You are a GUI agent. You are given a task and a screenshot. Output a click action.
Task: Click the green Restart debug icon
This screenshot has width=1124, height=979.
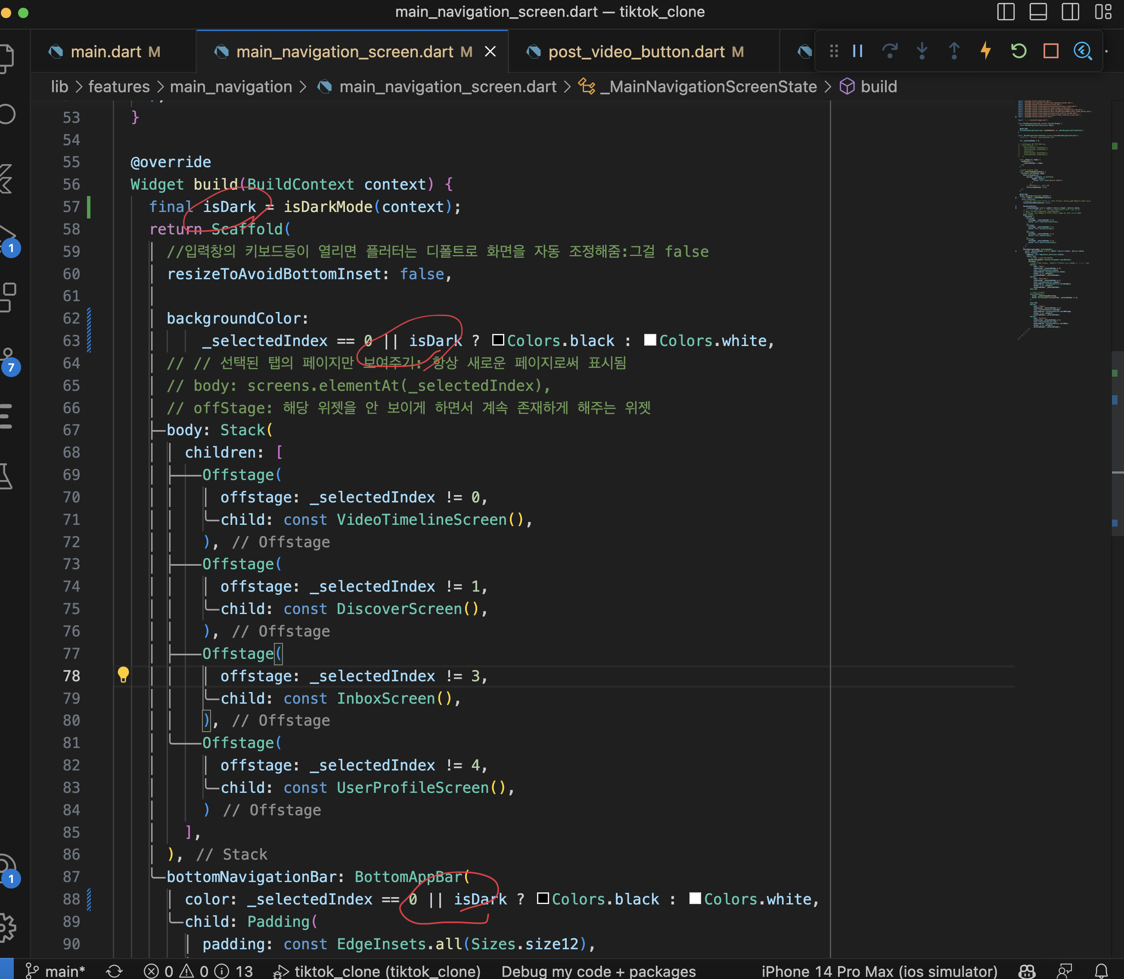pos(1018,51)
